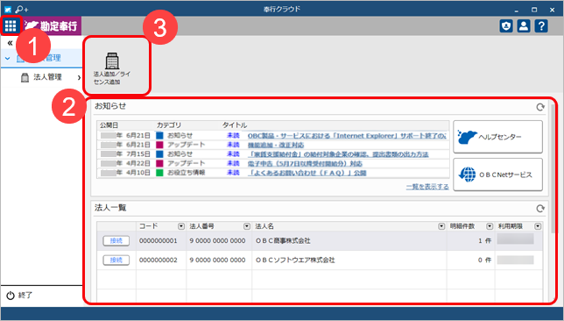The image size is (564, 321).
Task: Select OBCソフトウエア株式会社 company name
Action: 295,260
